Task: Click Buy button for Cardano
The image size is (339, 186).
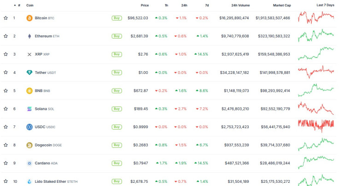Action: (117, 163)
